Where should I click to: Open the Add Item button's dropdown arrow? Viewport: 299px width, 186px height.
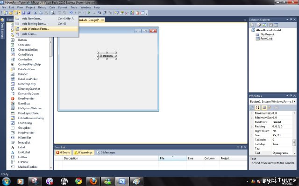click(x=20, y=13)
